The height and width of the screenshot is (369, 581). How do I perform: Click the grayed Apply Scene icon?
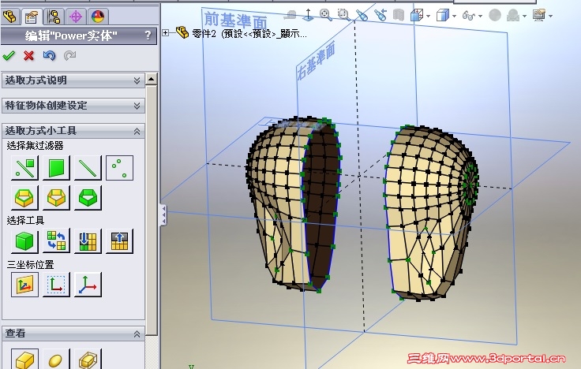(513, 16)
